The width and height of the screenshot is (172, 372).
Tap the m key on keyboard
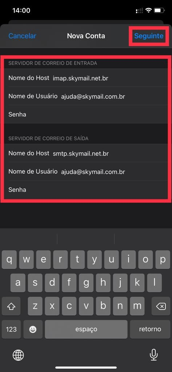[x=137, y=307]
